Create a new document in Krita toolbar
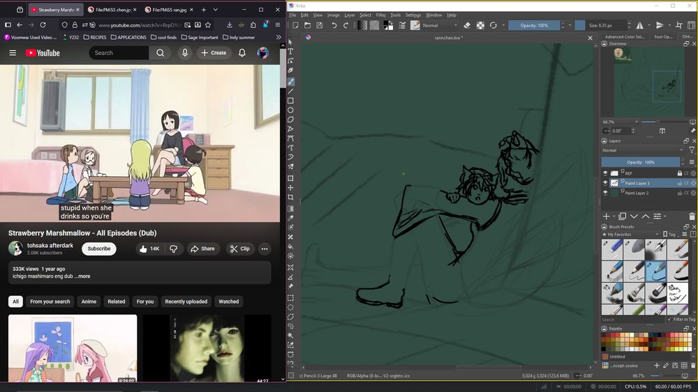698x392 pixels. 295,25
